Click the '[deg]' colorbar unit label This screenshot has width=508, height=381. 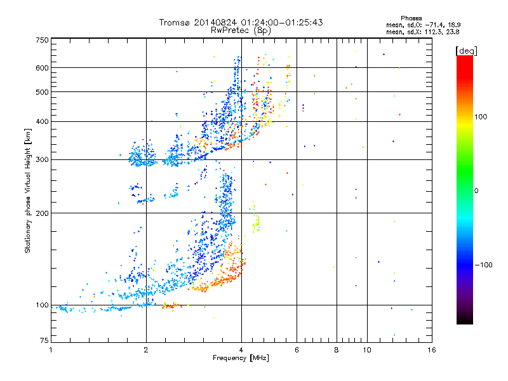coord(466,51)
